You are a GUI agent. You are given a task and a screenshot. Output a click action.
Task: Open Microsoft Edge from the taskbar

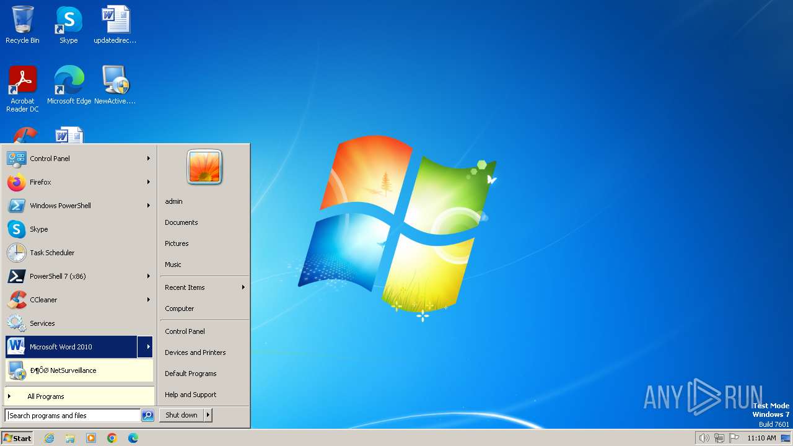[133, 438]
